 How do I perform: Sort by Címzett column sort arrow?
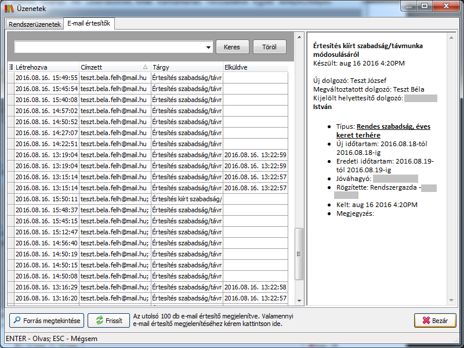(x=145, y=67)
